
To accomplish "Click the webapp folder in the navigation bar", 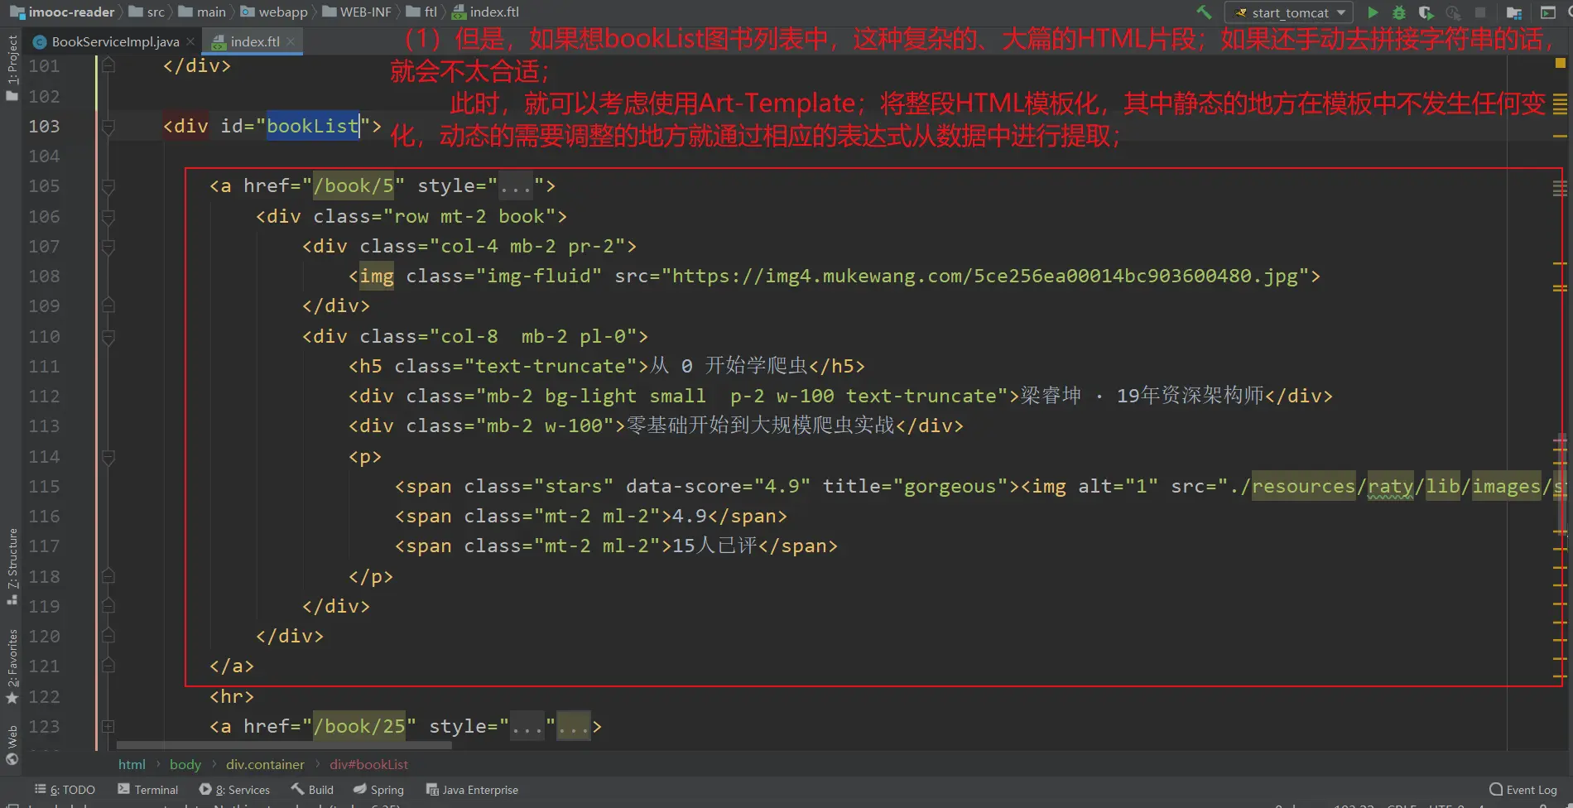I will (274, 12).
